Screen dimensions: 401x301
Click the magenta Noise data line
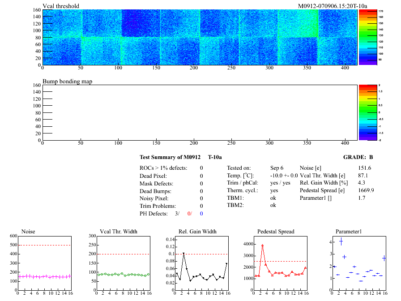pyautogui.click(x=44, y=277)
